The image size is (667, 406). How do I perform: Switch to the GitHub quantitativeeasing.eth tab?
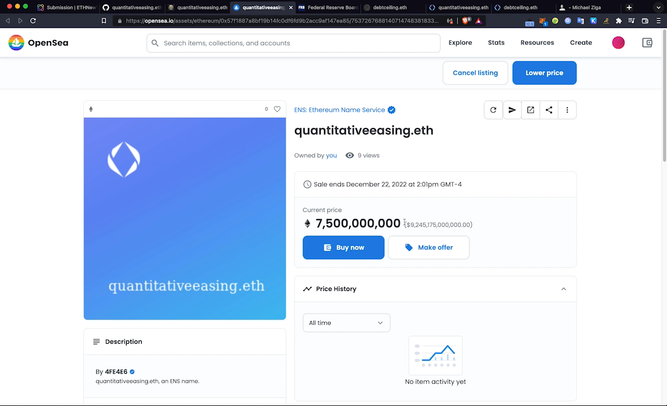coord(131,8)
